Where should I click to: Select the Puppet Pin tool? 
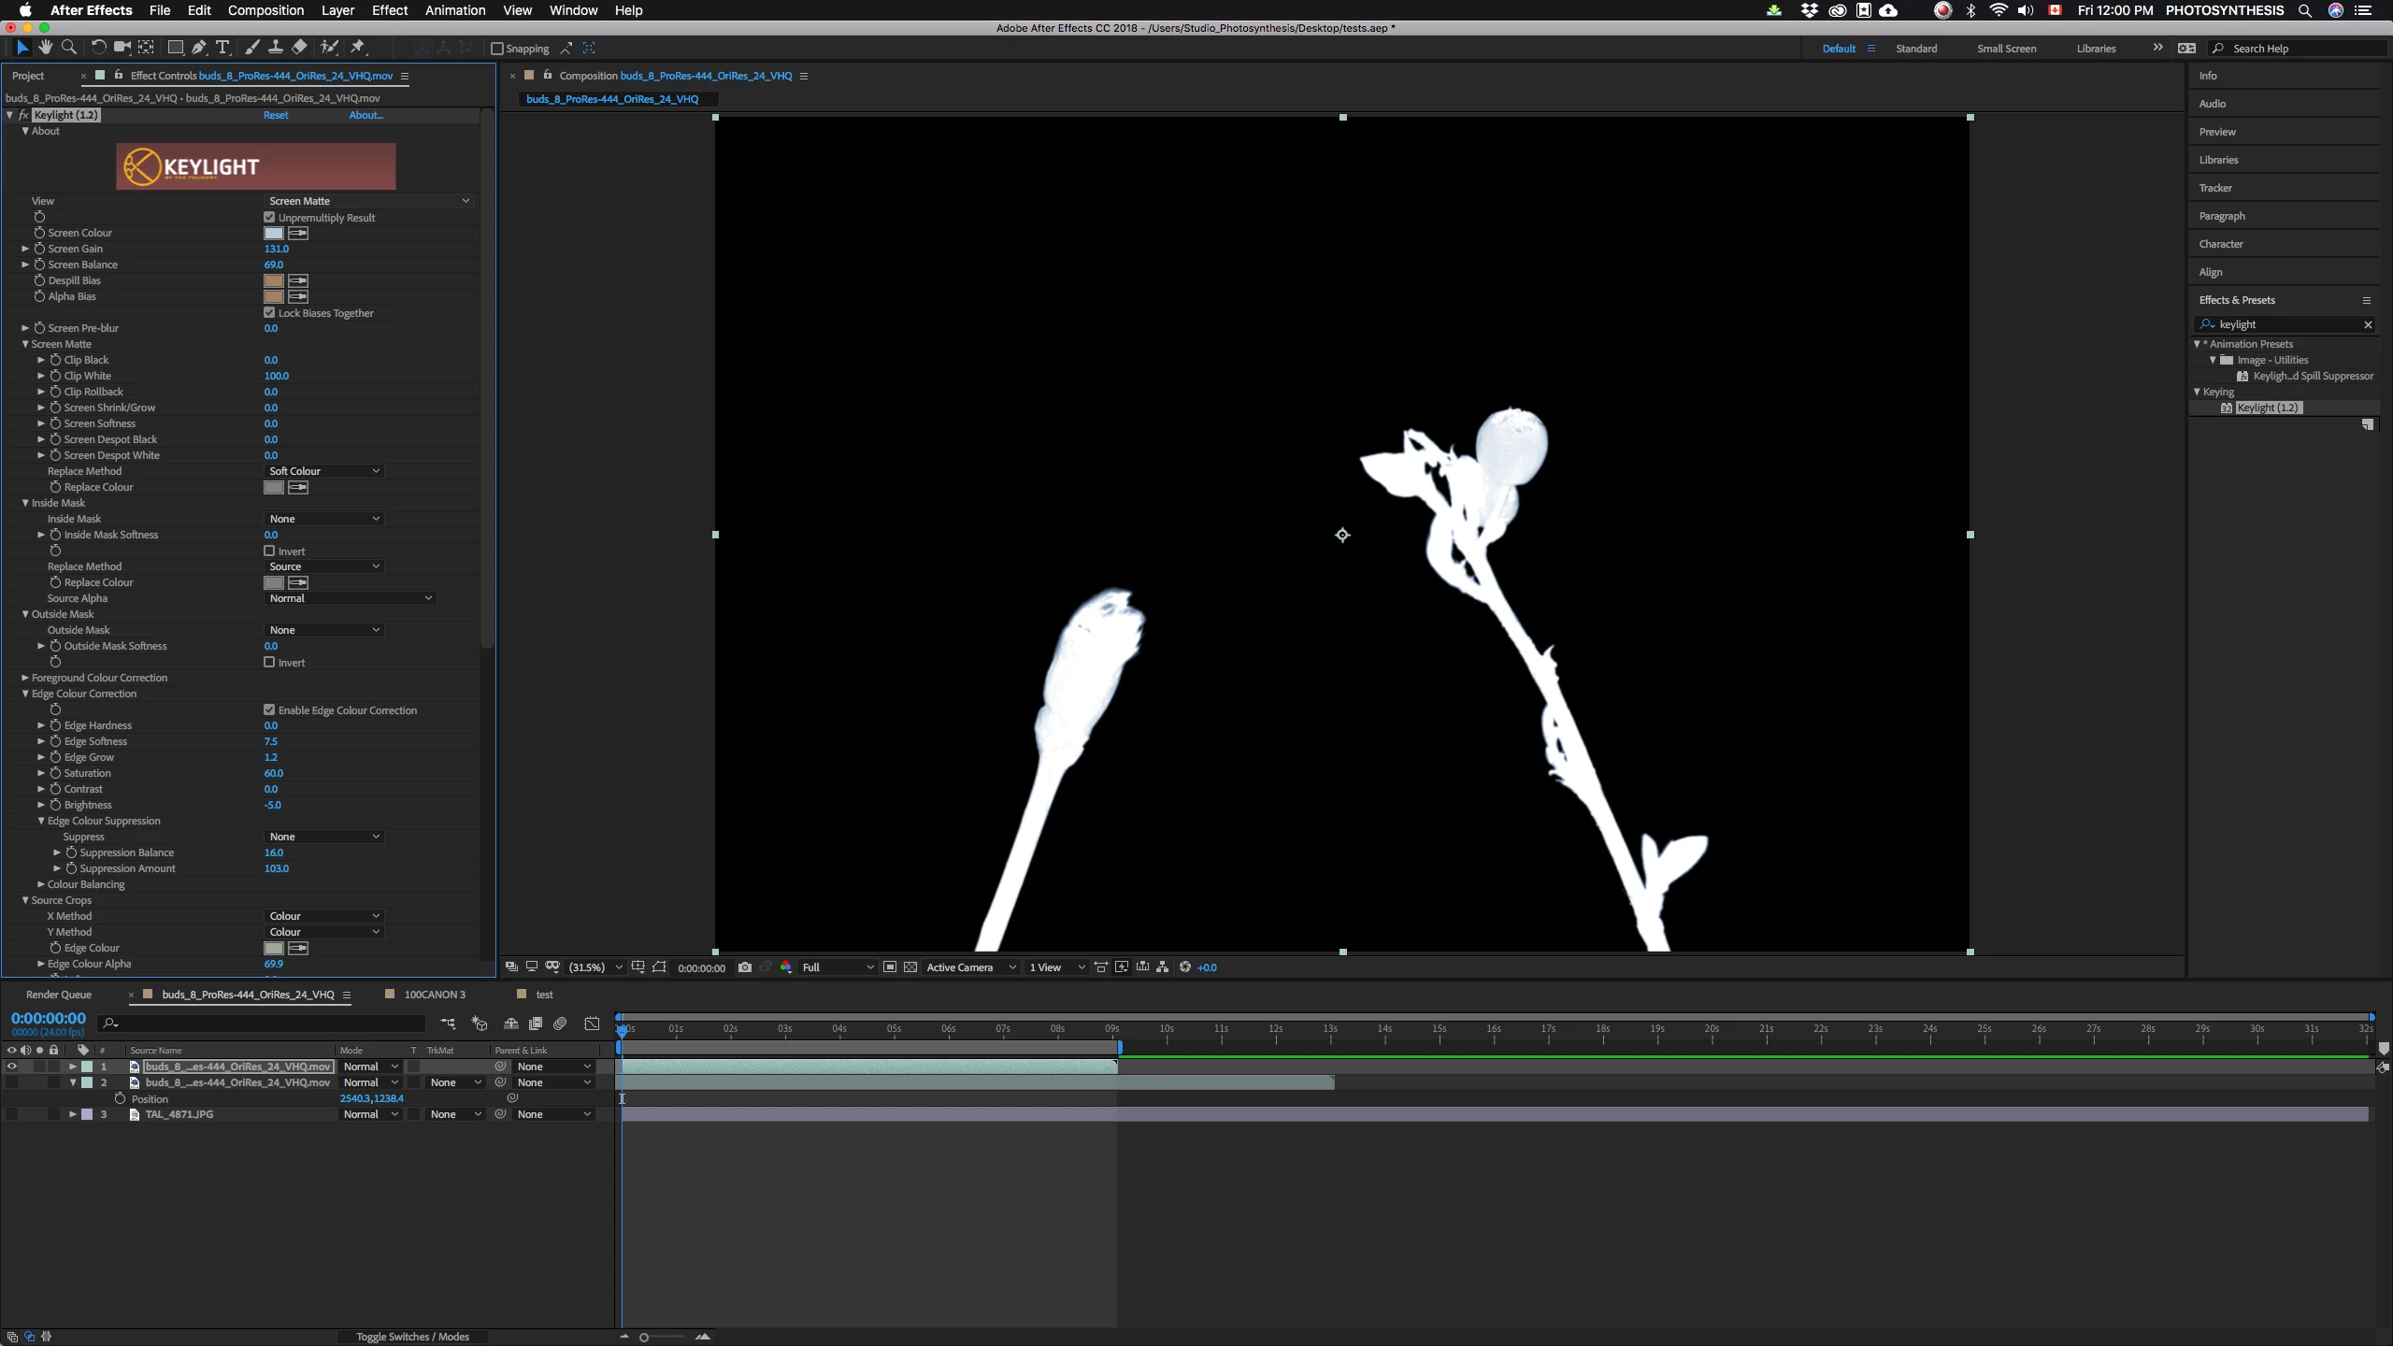point(358,48)
